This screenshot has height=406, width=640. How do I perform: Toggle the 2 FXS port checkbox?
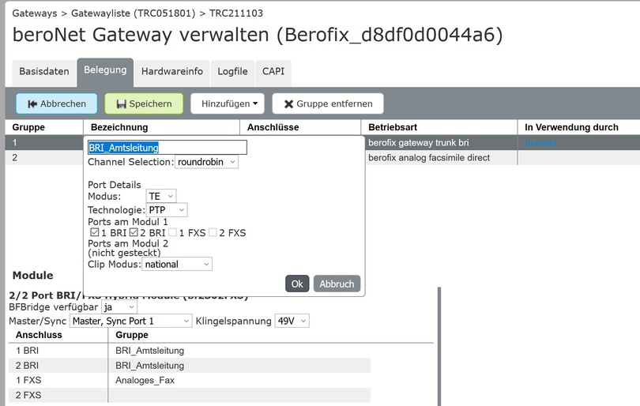213,232
